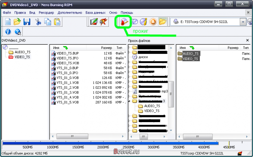Toggle the file browser folder icon
The height and width of the screenshot is (157, 253).
[163, 22]
